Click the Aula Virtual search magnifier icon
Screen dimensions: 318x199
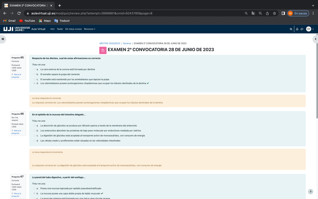(x=291, y=29)
